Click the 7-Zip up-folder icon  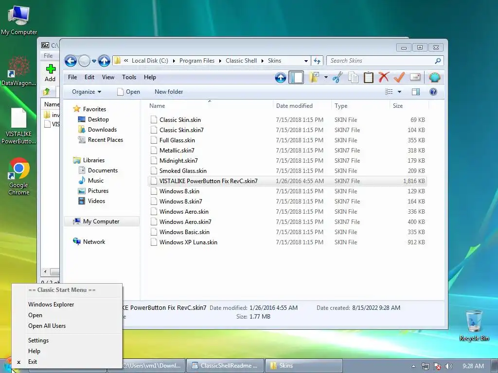coord(46,92)
